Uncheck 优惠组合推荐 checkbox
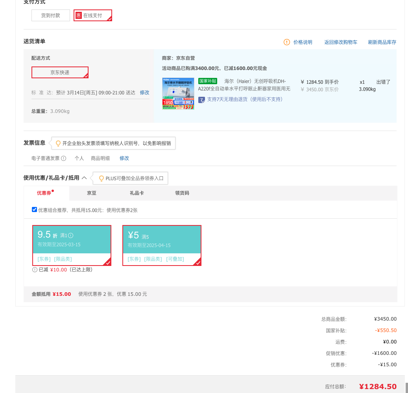The height and width of the screenshot is (393, 408). (34, 210)
